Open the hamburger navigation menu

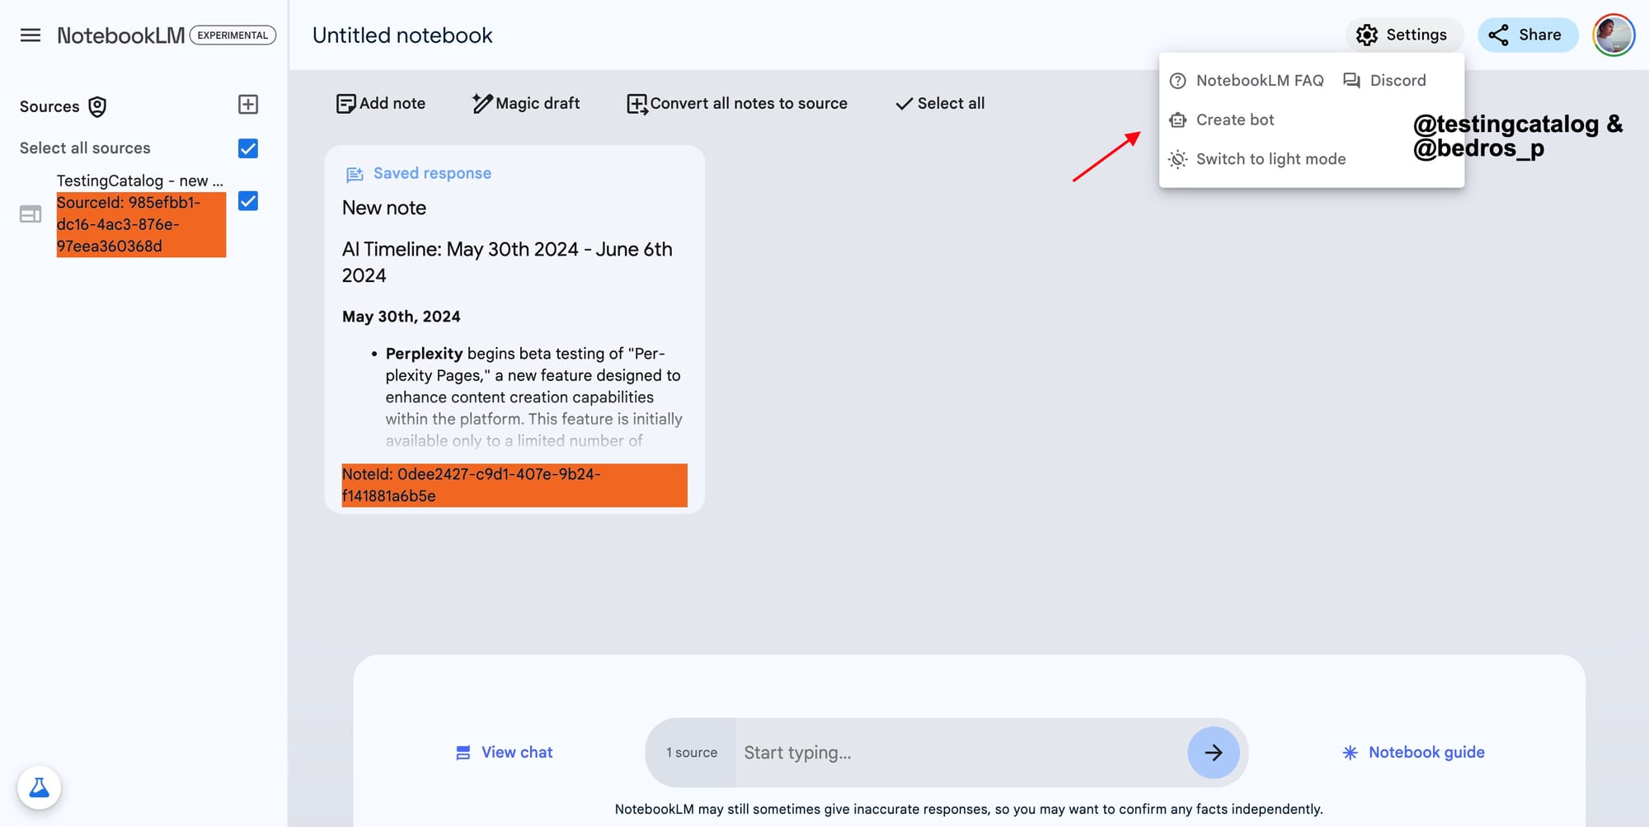pos(30,35)
